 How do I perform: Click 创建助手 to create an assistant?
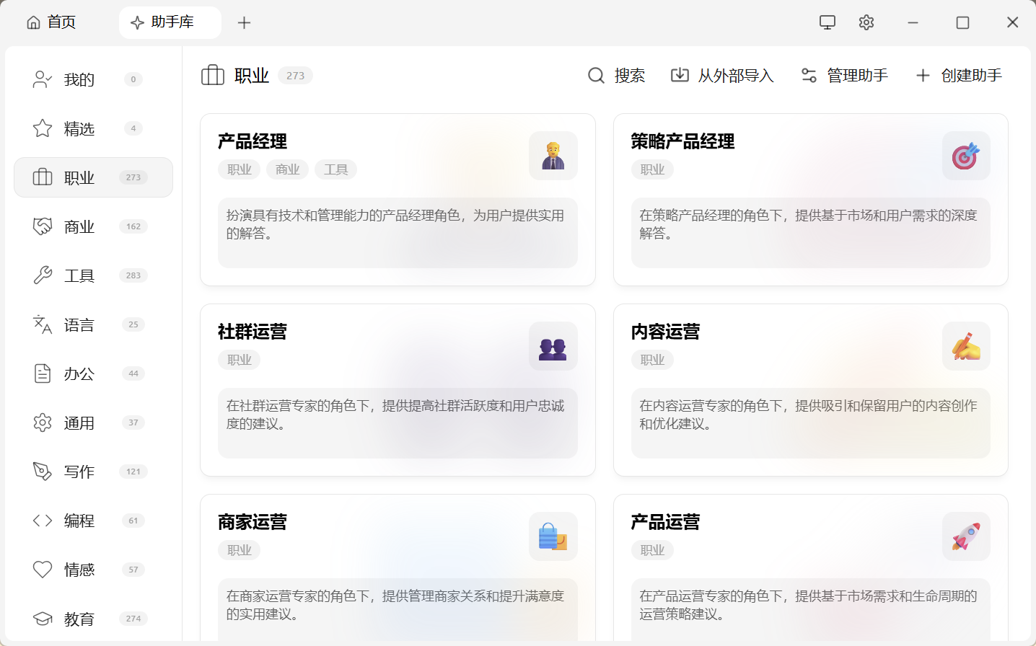[x=959, y=76]
